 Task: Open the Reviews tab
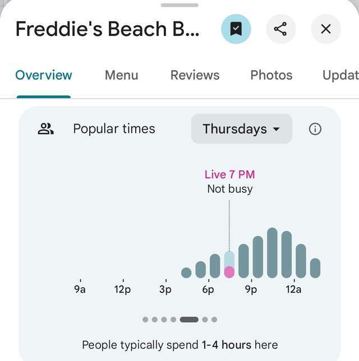pyautogui.click(x=195, y=75)
